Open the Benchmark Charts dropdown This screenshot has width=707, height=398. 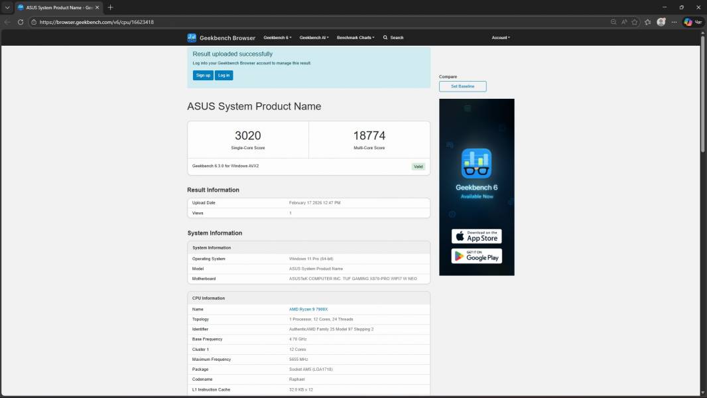355,38
